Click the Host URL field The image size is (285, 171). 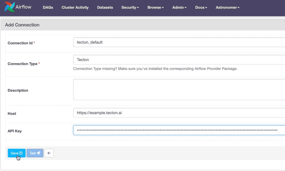pos(178,113)
